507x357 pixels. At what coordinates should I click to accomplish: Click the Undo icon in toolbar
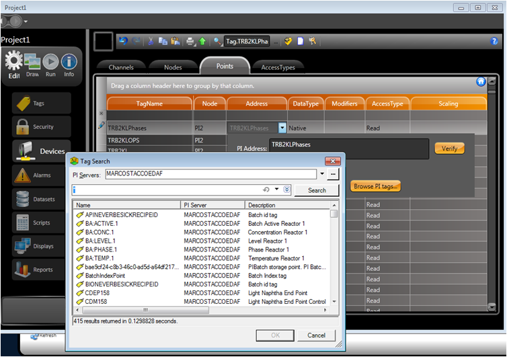(123, 41)
